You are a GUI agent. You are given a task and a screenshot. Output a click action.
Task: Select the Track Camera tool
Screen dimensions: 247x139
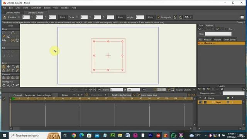(x=4, y=78)
